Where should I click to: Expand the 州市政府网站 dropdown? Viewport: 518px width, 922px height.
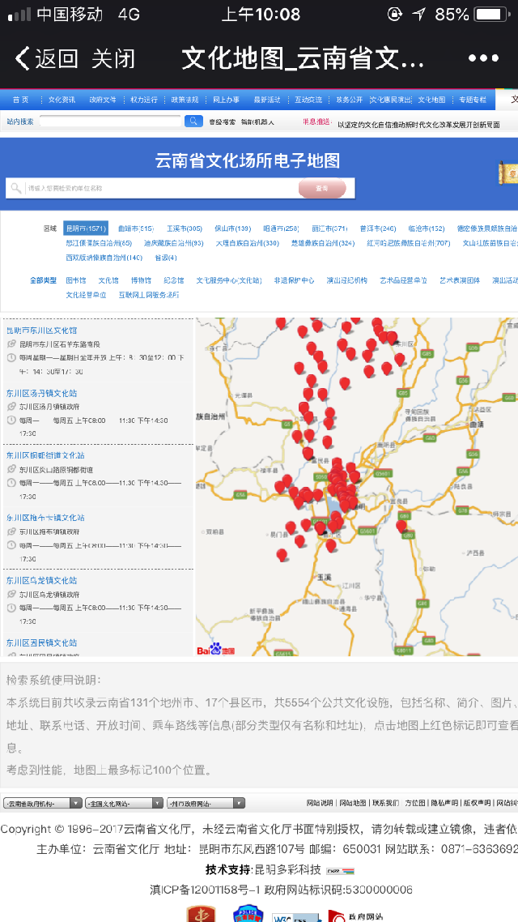pyautogui.click(x=206, y=803)
